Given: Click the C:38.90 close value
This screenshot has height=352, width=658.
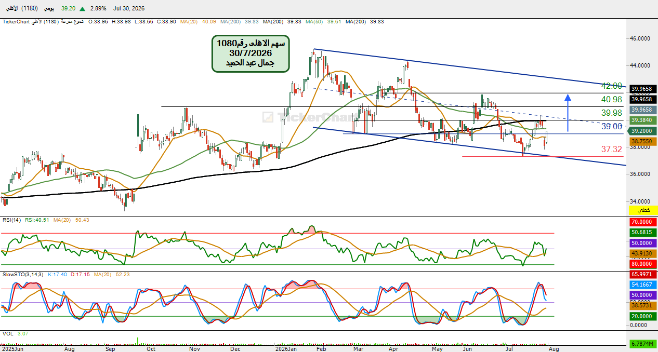Looking at the screenshot, I should coord(165,22).
